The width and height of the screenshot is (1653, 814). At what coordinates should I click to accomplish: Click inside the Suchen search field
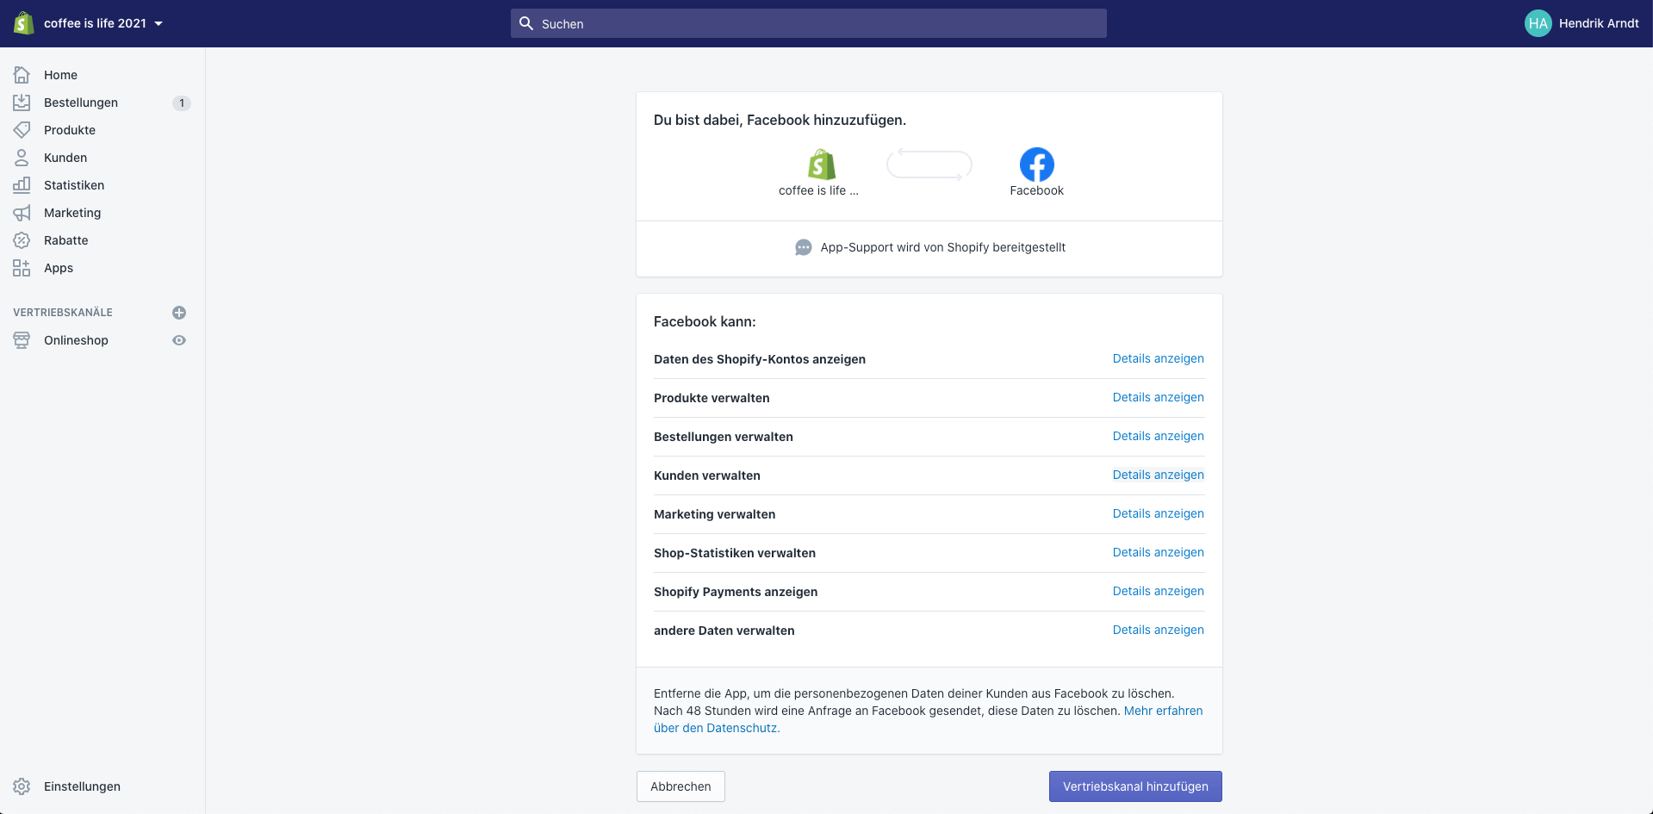point(808,23)
